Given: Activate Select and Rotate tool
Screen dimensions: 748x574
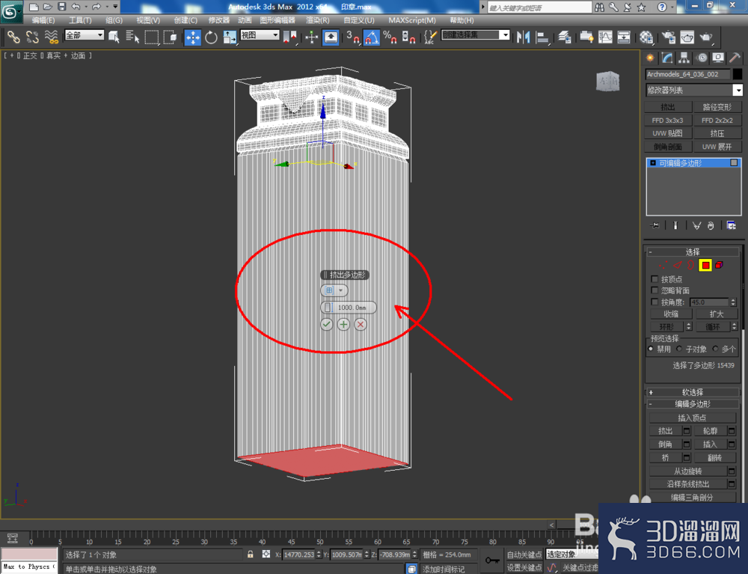Looking at the screenshot, I should [x=211, y=37].
